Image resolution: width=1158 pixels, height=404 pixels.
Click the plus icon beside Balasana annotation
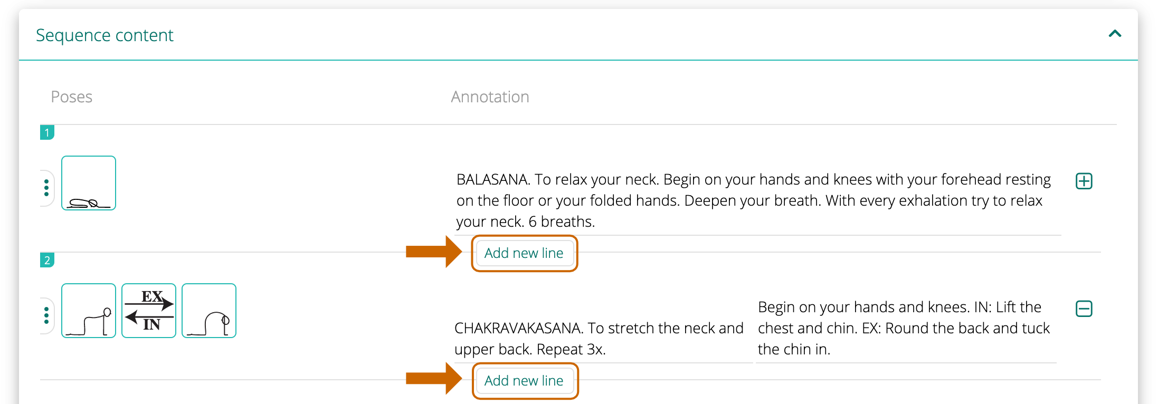coord(1084,181)
